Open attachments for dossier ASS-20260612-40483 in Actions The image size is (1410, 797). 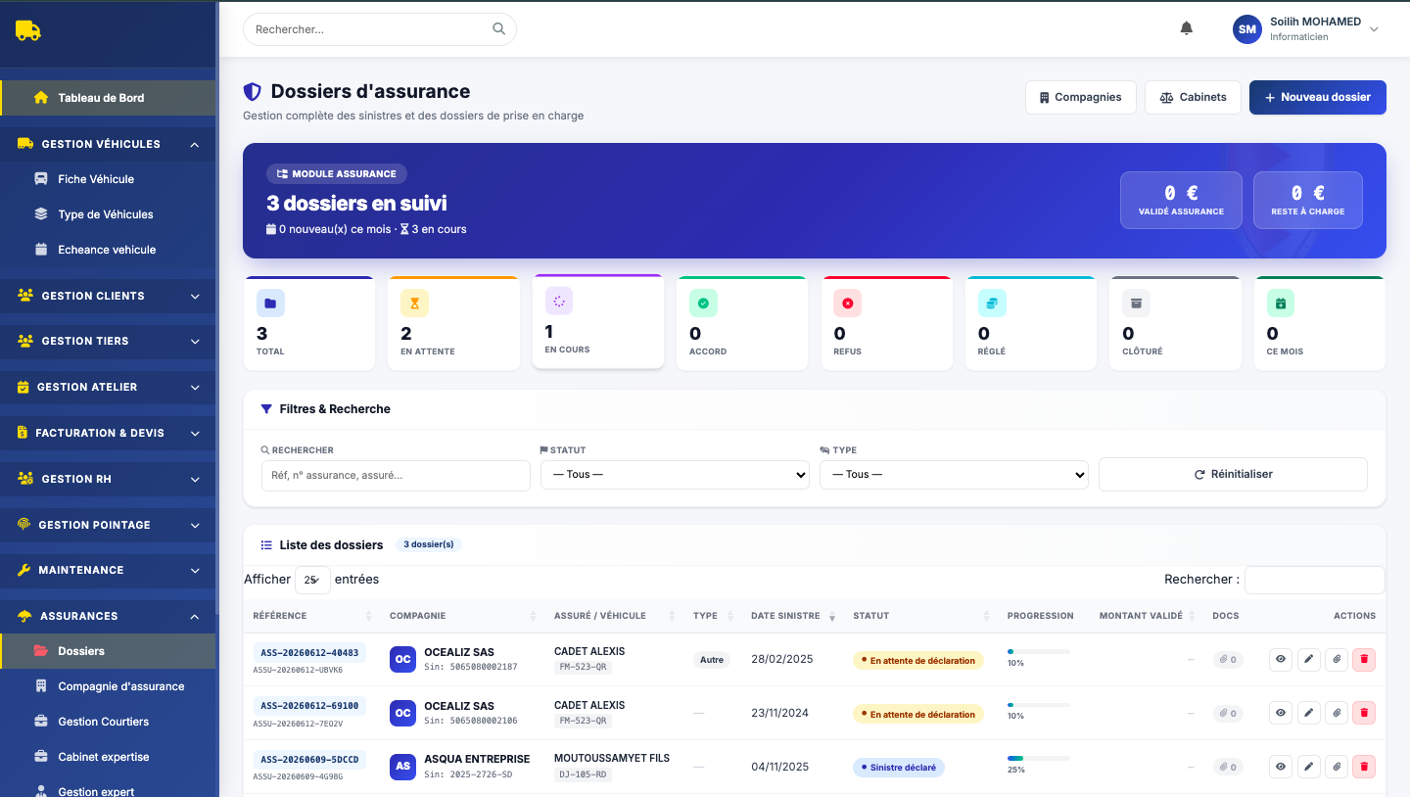[1337, 660]
